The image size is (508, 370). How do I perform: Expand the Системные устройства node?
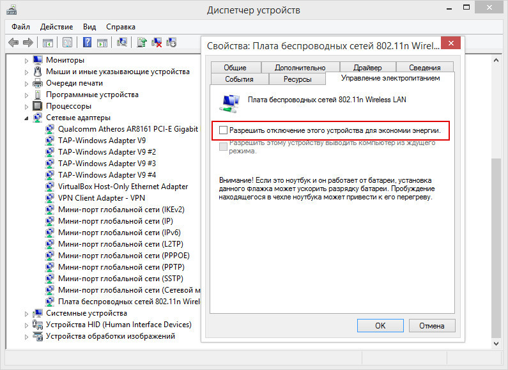click(27, 314)
